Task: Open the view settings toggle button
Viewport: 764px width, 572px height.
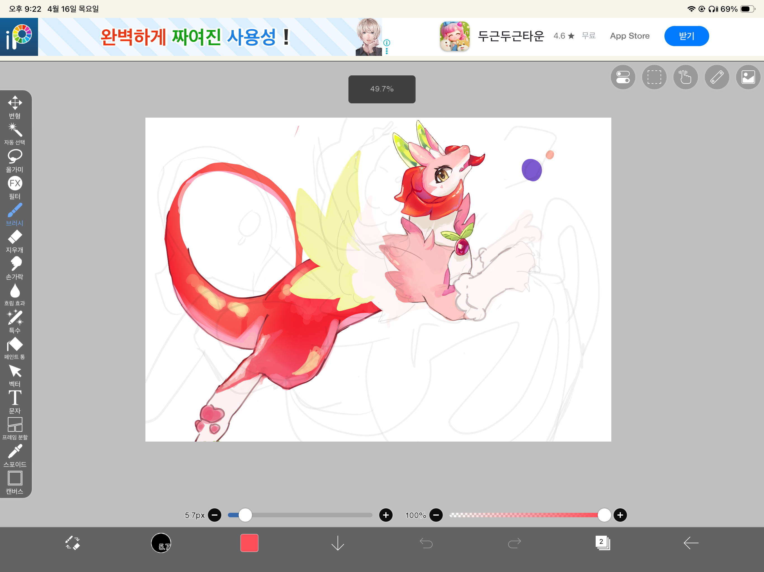Action: [623, 77]
